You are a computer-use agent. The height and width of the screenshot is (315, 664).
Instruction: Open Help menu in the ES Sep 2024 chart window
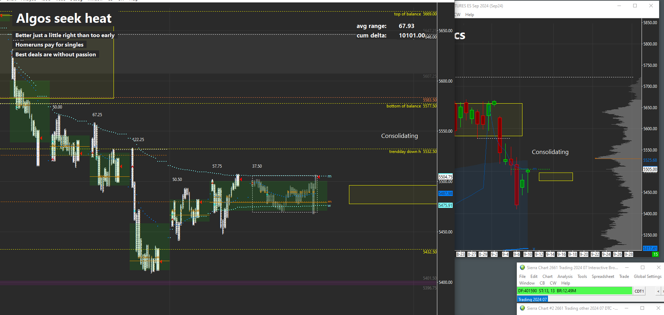coord(470,15)
